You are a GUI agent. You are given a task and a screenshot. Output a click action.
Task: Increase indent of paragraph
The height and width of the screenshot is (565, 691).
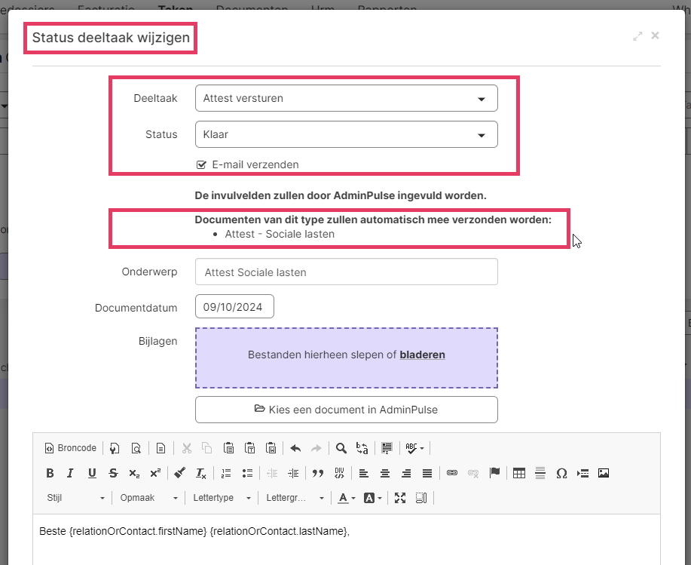[x=293, y=473]
